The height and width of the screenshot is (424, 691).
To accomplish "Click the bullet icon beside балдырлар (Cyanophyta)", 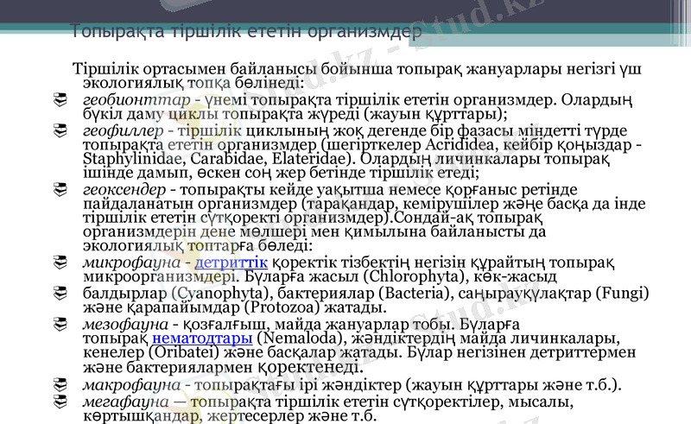I will coord(60,293).
